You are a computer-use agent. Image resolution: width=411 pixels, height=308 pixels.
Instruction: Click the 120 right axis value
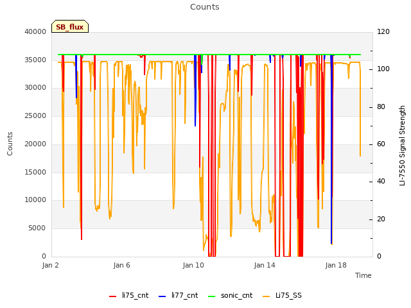(383, 31)
